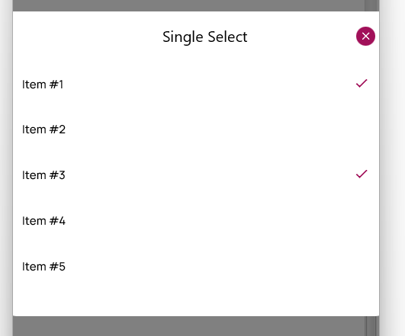Click scrollbar track below the dialog
Viewport: 405px width, 336px height.
pos(372,326)
